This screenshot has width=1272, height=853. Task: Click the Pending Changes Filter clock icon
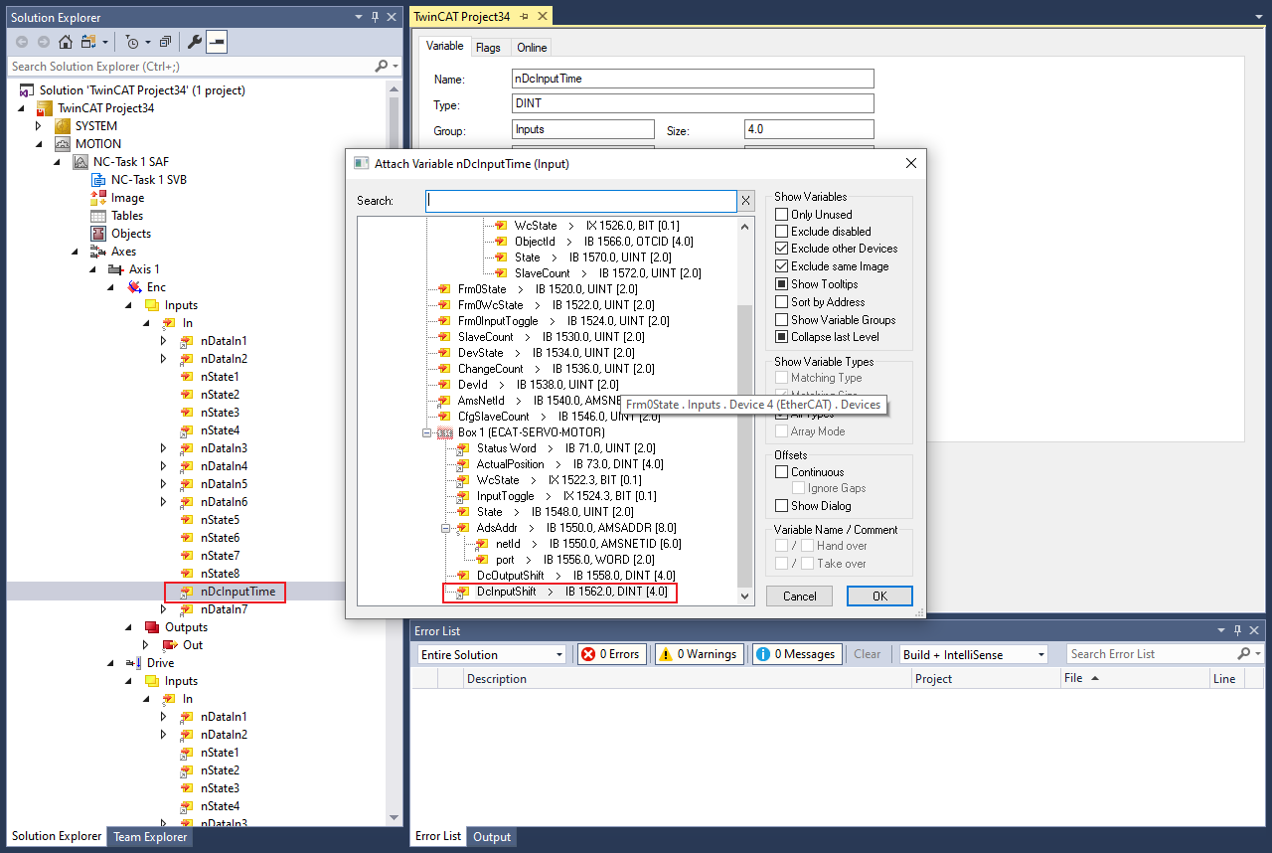point(132,42)
